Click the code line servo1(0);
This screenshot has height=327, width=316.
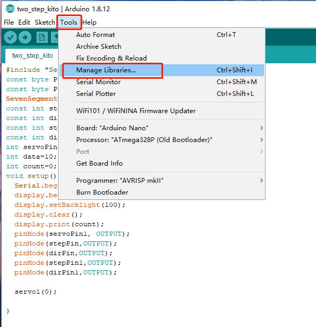35,292
